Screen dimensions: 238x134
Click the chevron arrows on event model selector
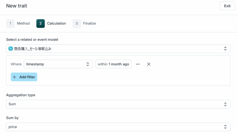225,48
